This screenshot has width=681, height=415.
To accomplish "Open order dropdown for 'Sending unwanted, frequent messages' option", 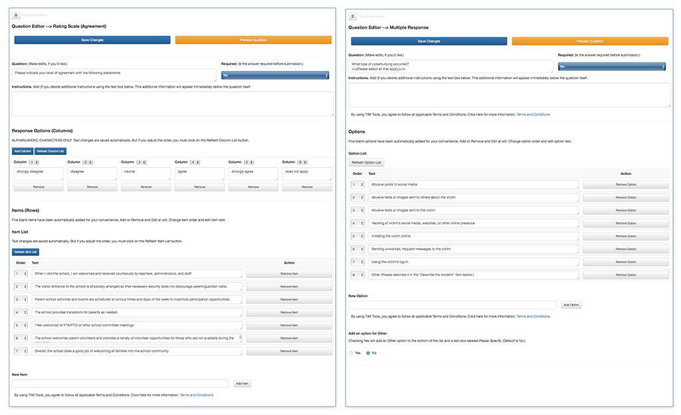I will coord(357,249).
